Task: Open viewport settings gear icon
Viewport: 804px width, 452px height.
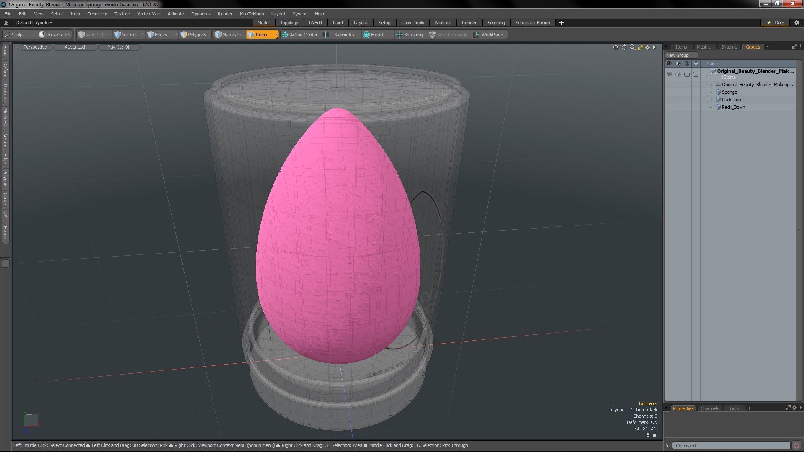Action: (x=647, y=47)
